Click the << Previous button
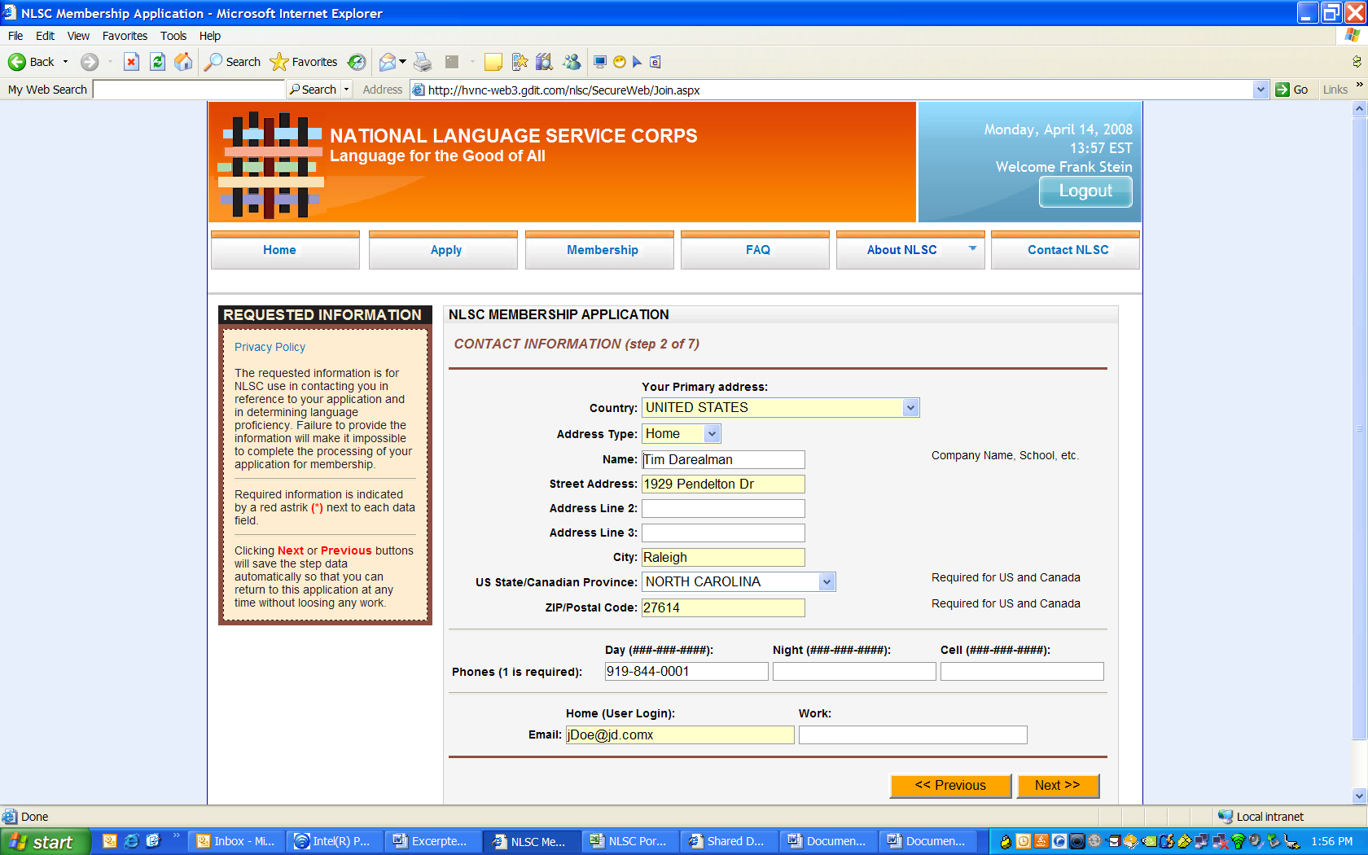Image resolution: width=1368 pixels, height=855 pixels. pyautogui.click(x=950, y=786)
